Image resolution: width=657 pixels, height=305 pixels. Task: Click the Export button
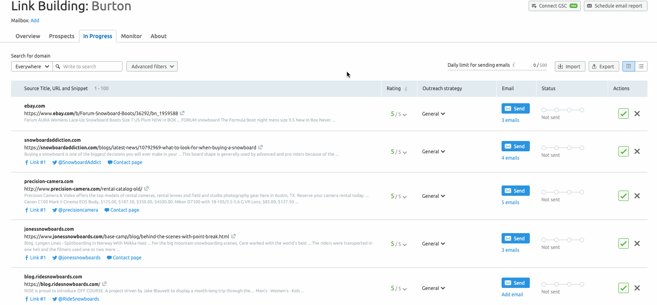(x=603, y=66)
